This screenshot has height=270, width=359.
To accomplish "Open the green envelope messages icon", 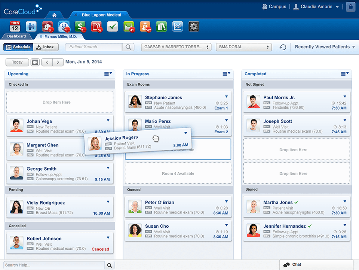I will (129, 27).
